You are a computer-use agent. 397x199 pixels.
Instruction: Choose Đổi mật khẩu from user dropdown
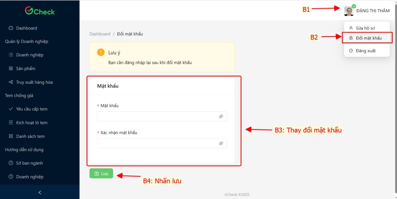click(367, 38)
